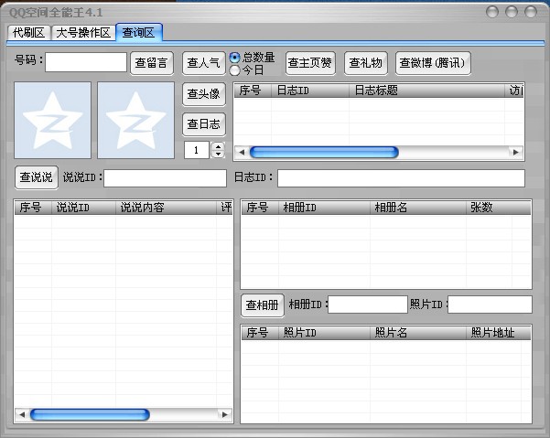Click 序号 header in the 说说 list
Viewport: 550px width, 438px height.
pos(33,208)
